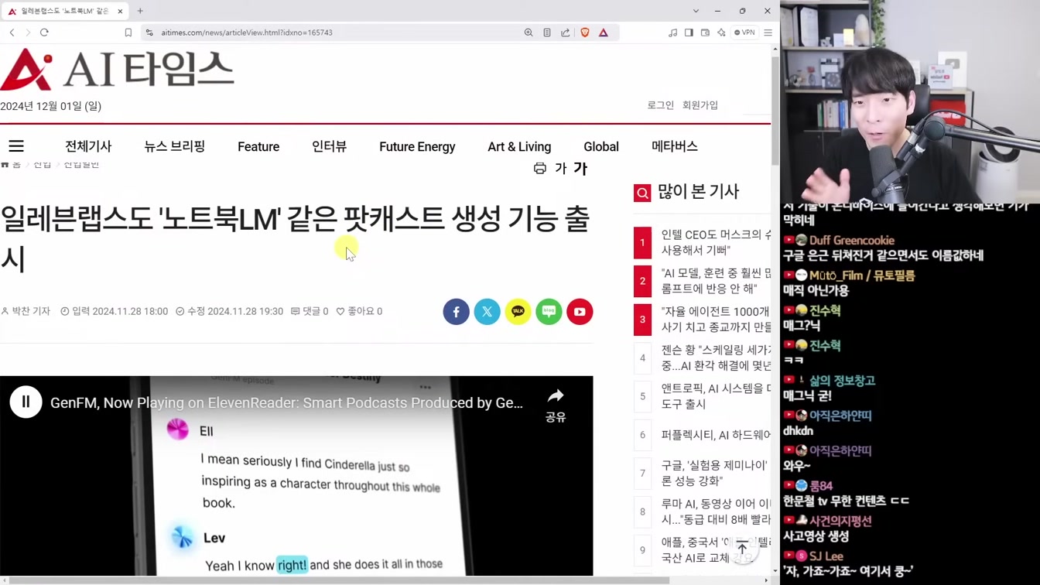
Task: Open popular article 3 자율 에이전트 1000개
Action: point(716,319)
